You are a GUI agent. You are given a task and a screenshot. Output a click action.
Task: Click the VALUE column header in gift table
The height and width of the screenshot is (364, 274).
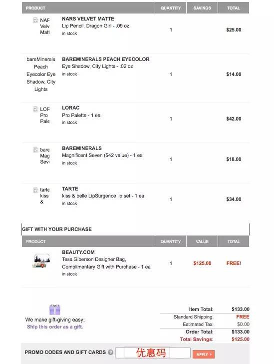tap(202, 241)
